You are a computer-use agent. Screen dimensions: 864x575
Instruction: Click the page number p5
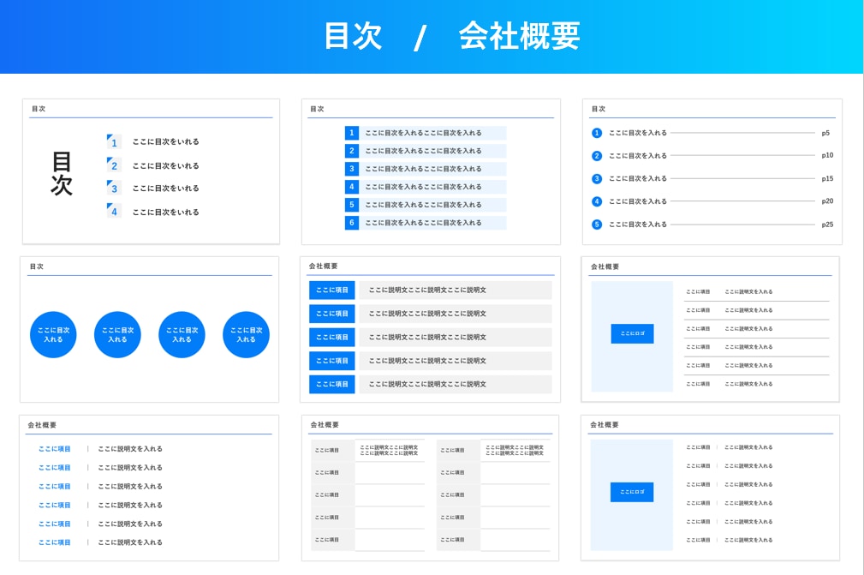[825, 133]
